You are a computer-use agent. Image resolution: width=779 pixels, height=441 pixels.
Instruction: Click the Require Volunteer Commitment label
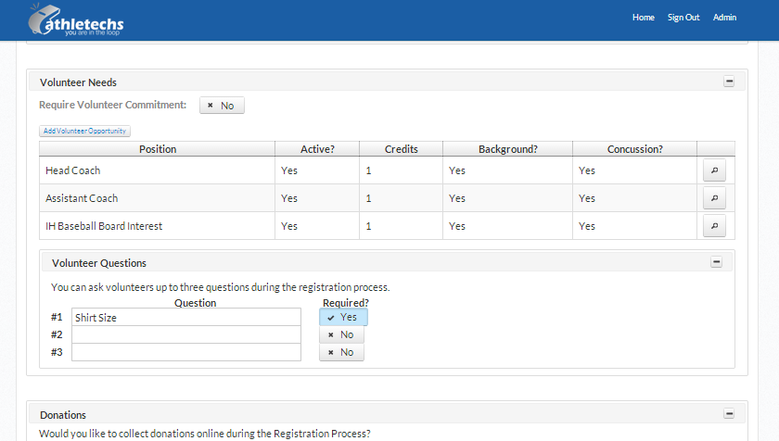pos(113,105)
